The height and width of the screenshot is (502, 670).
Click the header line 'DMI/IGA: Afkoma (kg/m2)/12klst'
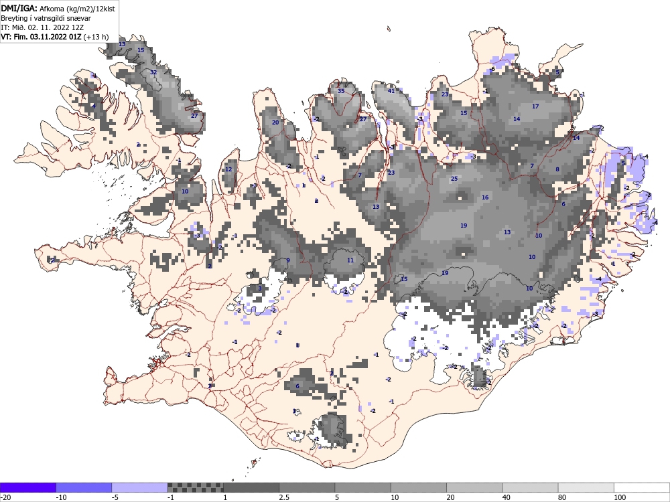[58, 8]
